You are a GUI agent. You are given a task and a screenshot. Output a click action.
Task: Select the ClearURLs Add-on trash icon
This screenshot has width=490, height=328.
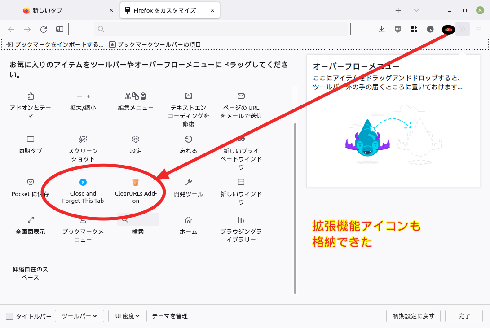point(136,182)
